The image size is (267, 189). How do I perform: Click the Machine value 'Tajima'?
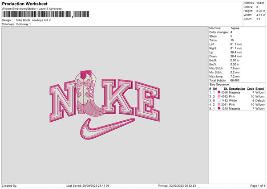235,28
